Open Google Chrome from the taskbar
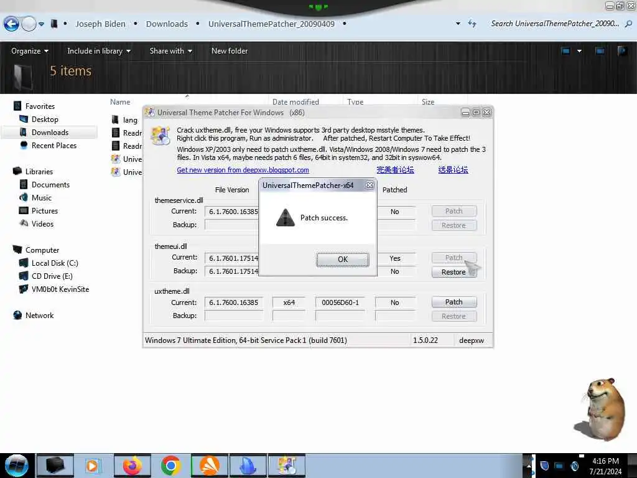The height and width of the screenshot is (478, 637). point(170,466)
